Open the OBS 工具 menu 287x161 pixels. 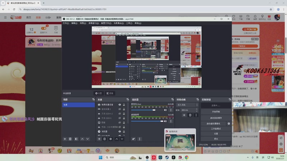[x=129, y=23]
